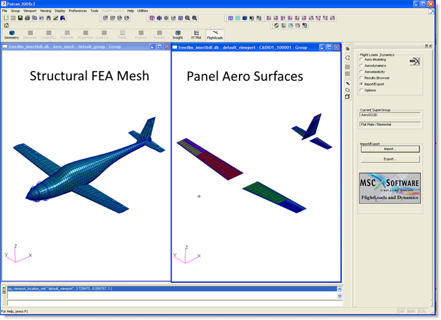Open the Viewport menu

(x=30, y=11)
